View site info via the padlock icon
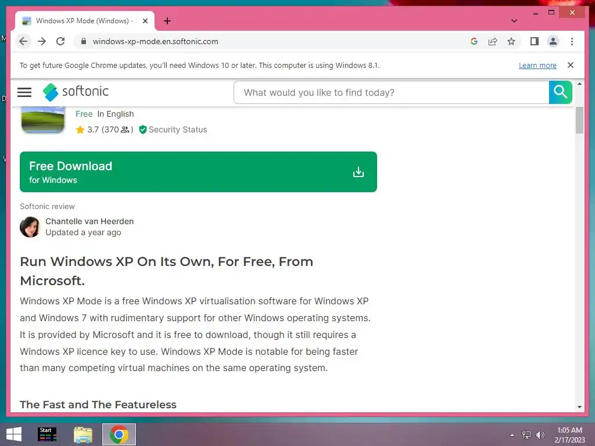 pyautogui.click(x=84, y=41)
